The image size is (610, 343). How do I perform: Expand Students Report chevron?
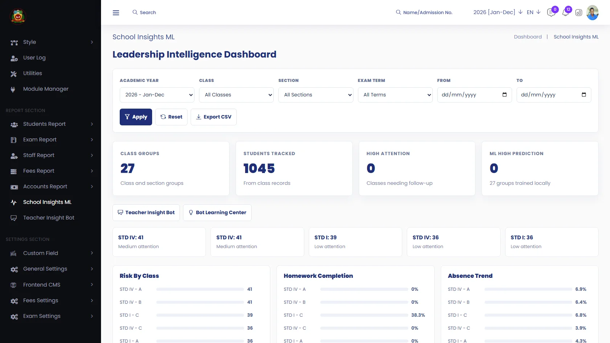92,124
